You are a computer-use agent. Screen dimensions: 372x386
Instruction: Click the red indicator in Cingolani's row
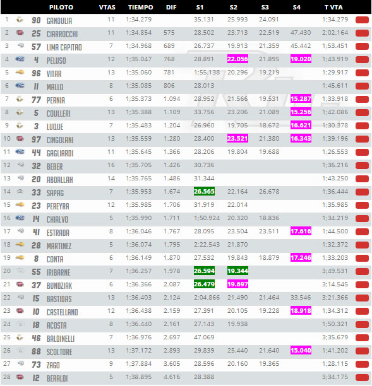pos(362,139)
